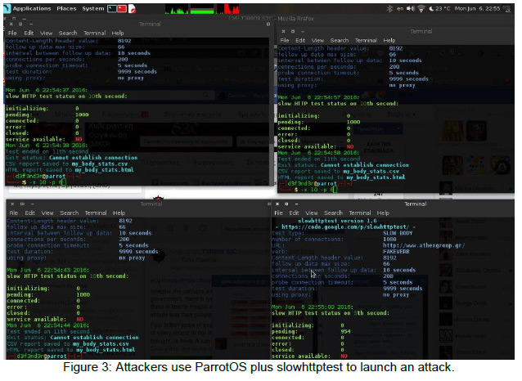Open the System menu in top panel

pyautogui.click(x=93, y=8)
